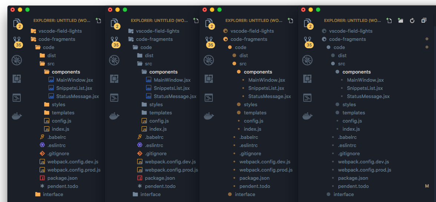Expand vscode-field-lights in the orange-folder-icons window
This screenshot has height=202, width=436.
coord(56,31)
